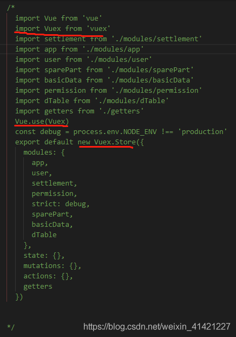
Task: Click the underlined 'new Vuex.Store' text
Action: [107, 142]
